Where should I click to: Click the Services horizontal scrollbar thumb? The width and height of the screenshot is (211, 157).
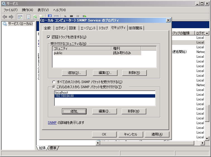(147, 143)
